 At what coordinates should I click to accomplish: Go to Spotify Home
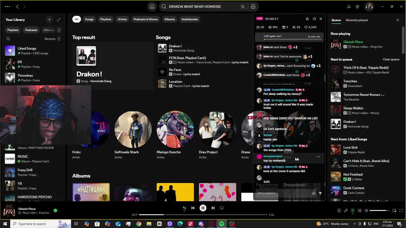pyautogui.click(x=152, y=7)
